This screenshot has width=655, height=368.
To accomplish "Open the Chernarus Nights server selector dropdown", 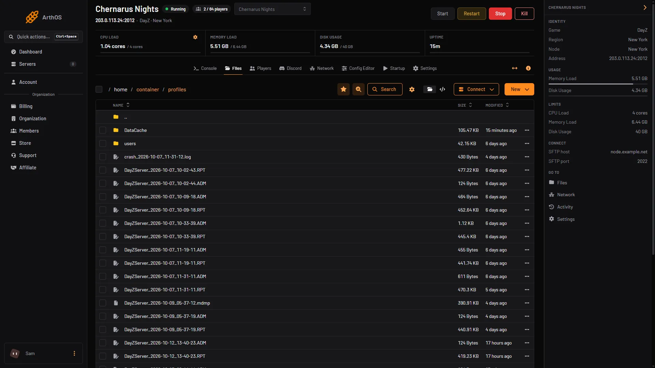I will point(272,9).
